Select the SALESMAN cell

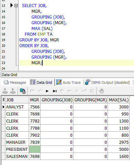click(x=17, y=157)
